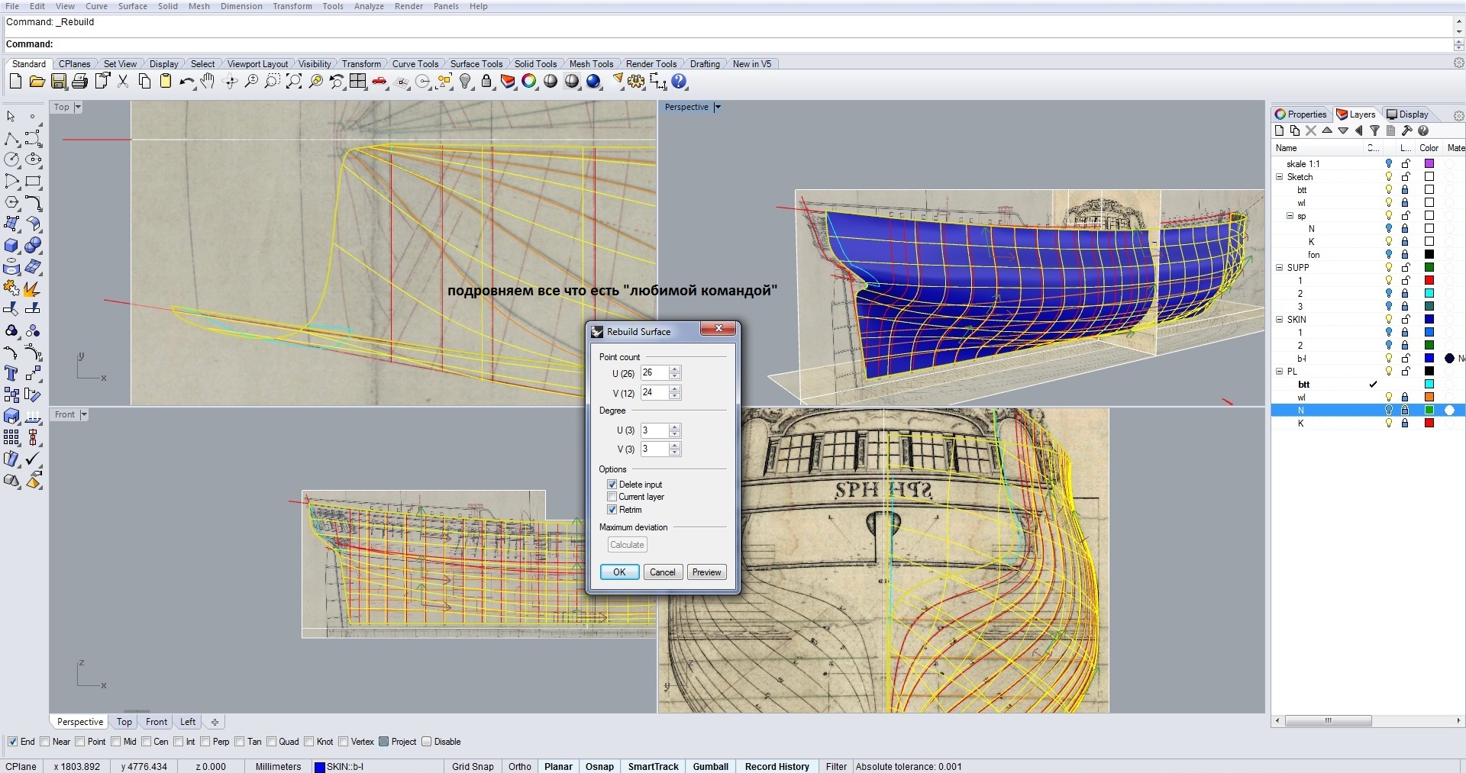1466x773 pixels.
Task: Click the Box solid tool icon
Action: [x=11, y=246]
